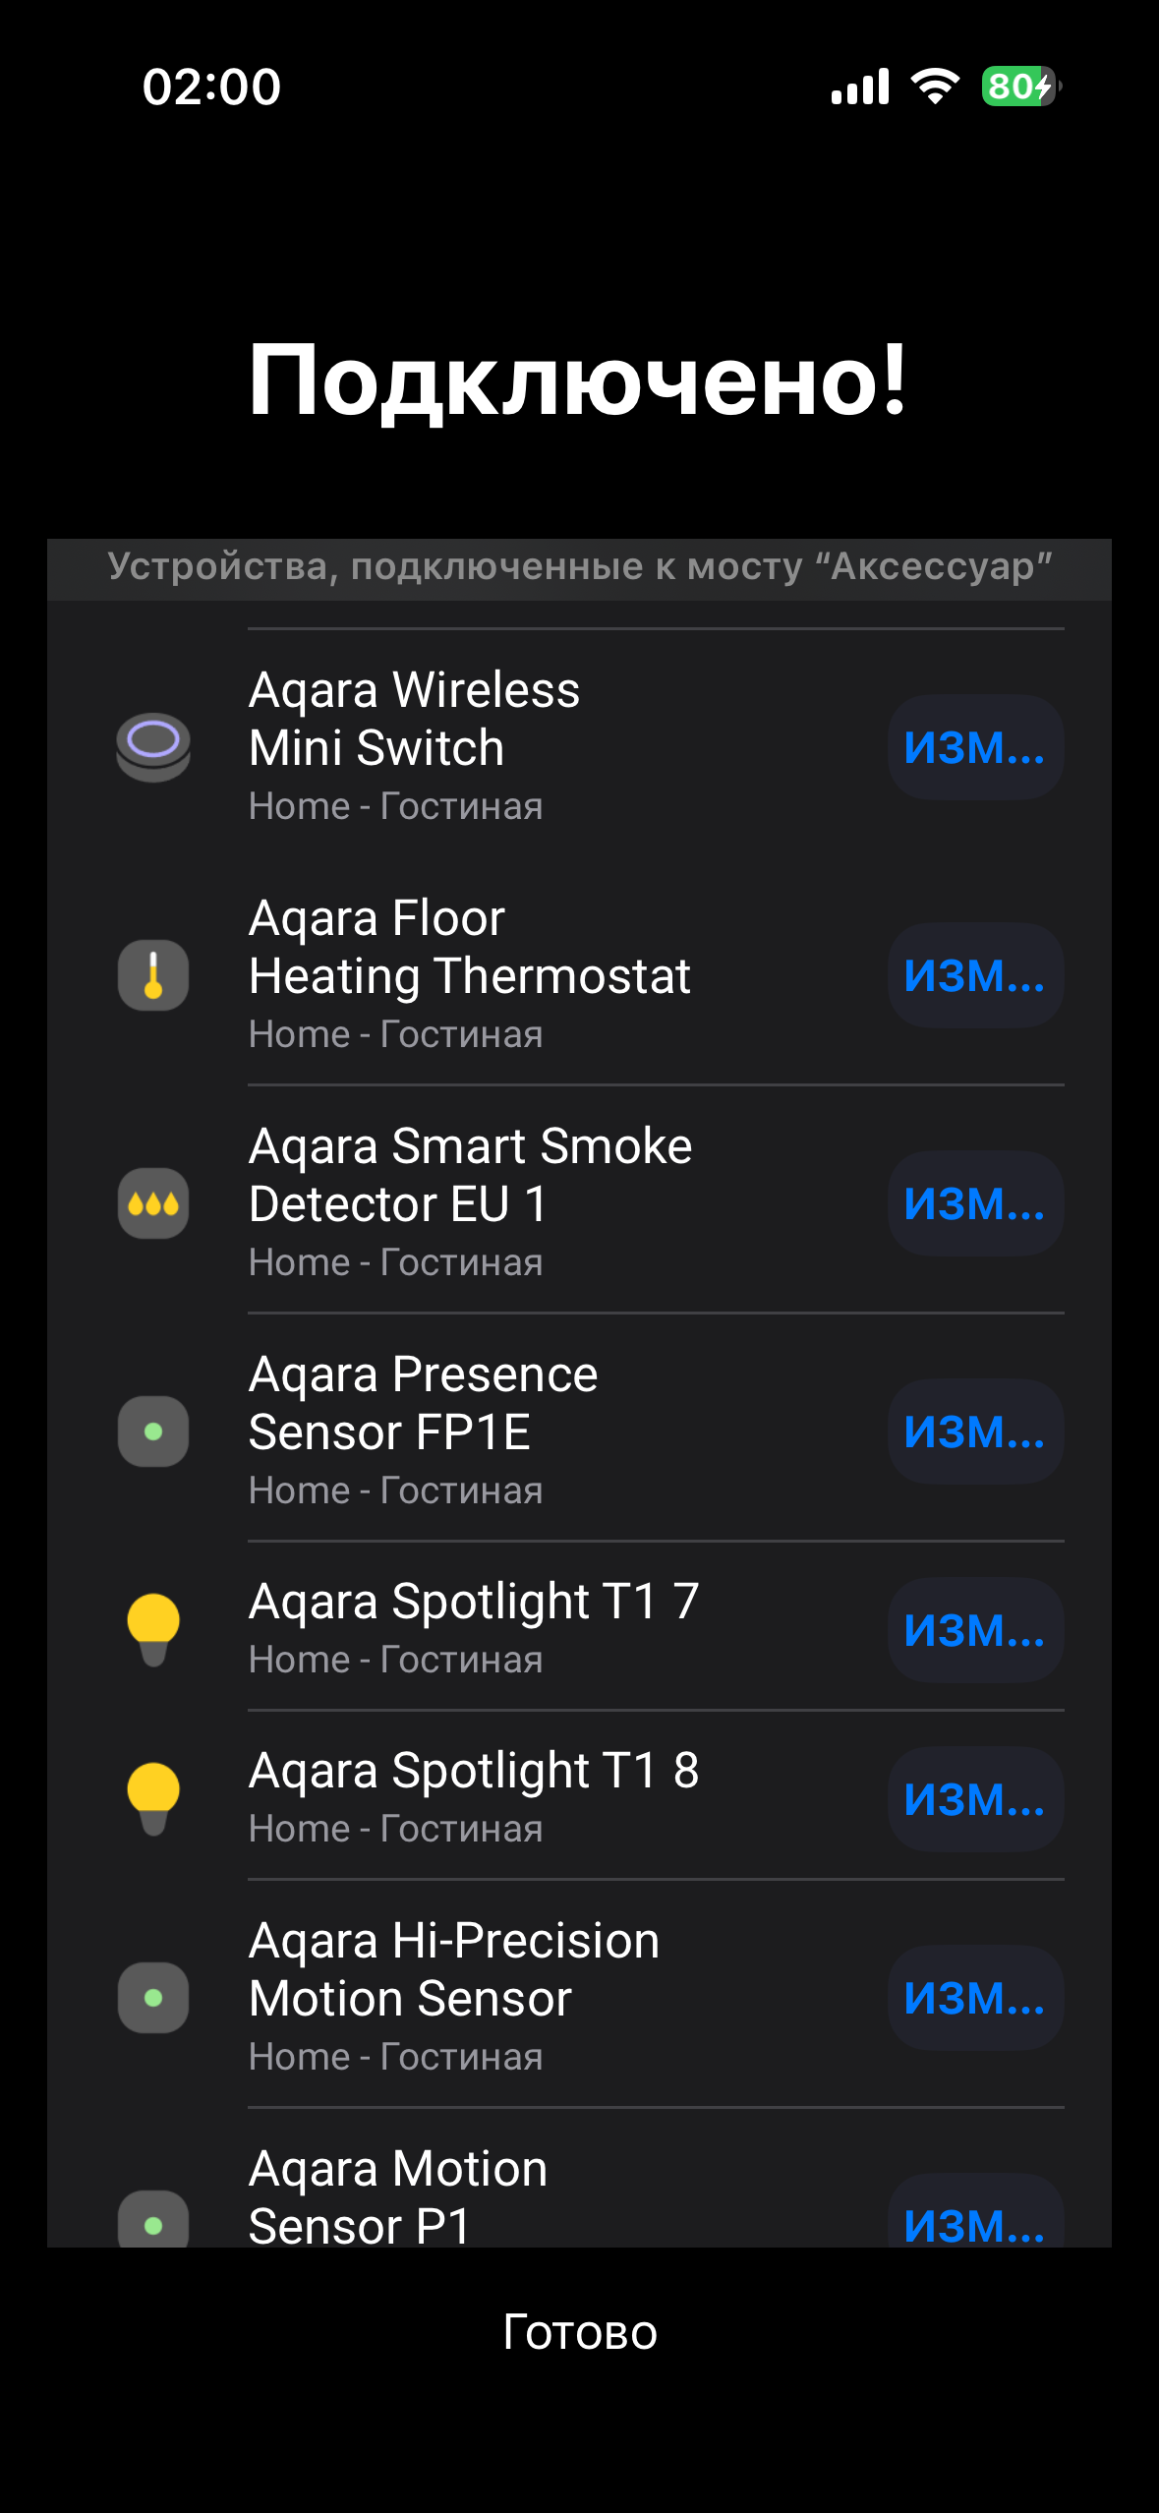This screenshot has height=2513, width=1159.
Task: Tap the Motion Sensor P1 icon
Action: (x=153, y=2222)
